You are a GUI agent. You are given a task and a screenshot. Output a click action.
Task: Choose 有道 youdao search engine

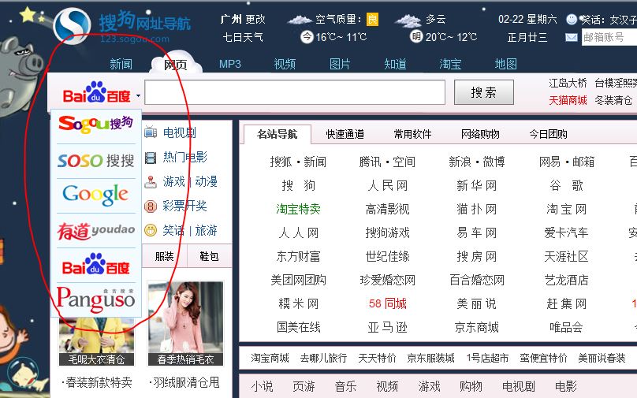[x=96, y=231]
